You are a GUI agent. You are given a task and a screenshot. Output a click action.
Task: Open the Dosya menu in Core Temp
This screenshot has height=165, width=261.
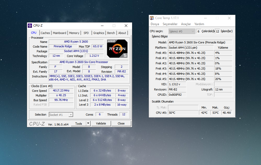(155, 24)
